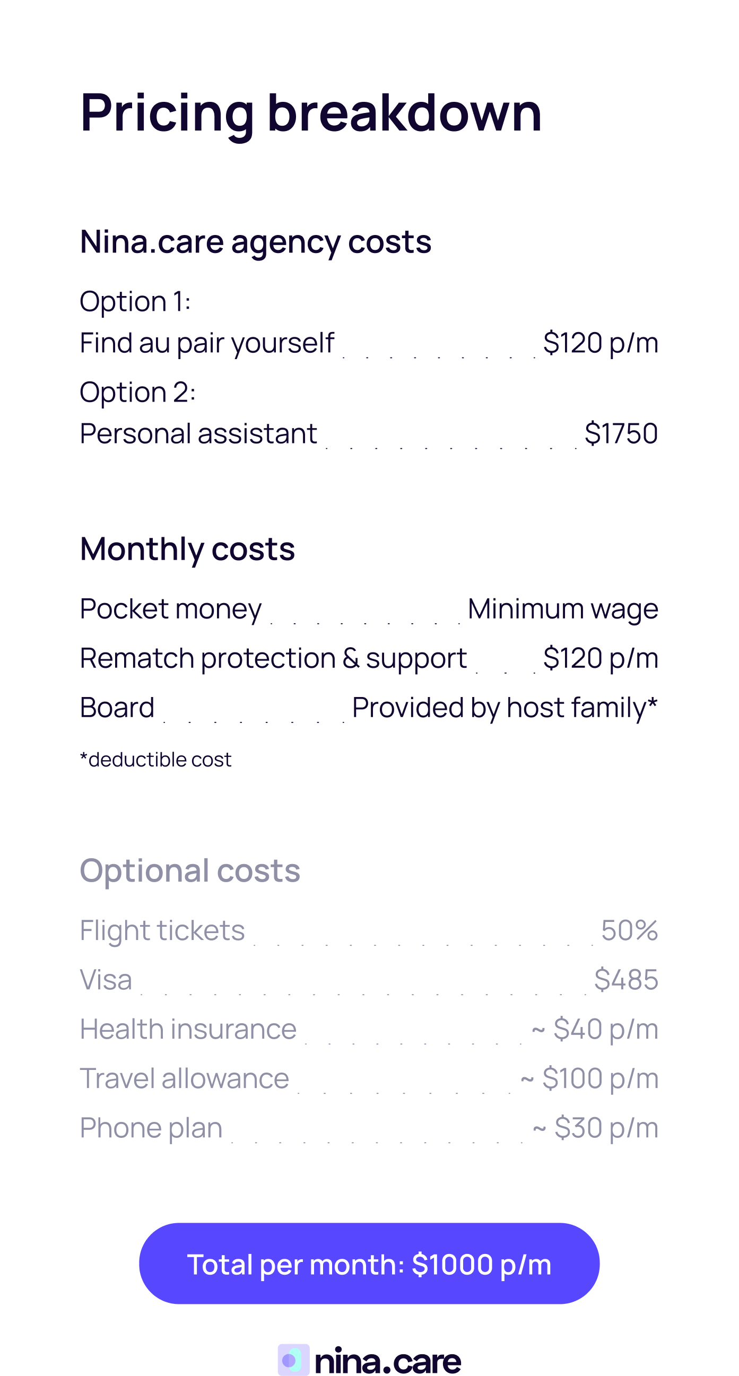739x1376 pixels.
Task: Select the Find au pair yourself option
Action: click(x=206, y=343)
